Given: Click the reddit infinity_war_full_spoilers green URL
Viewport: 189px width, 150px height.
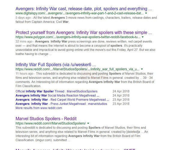Looking at the screenshot, I should pos(77,69).
